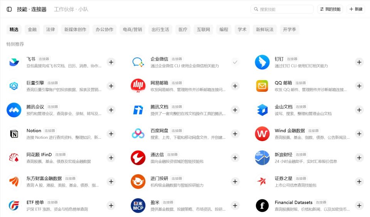Click the Wind 金融数据 red W icon
This screenshot has height=217, width=370.
pos(262,134)
